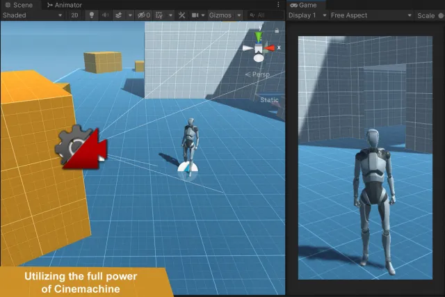Toggle 2D view mode
The height and width of the screenshot is (297, 445).
(74, 15)
